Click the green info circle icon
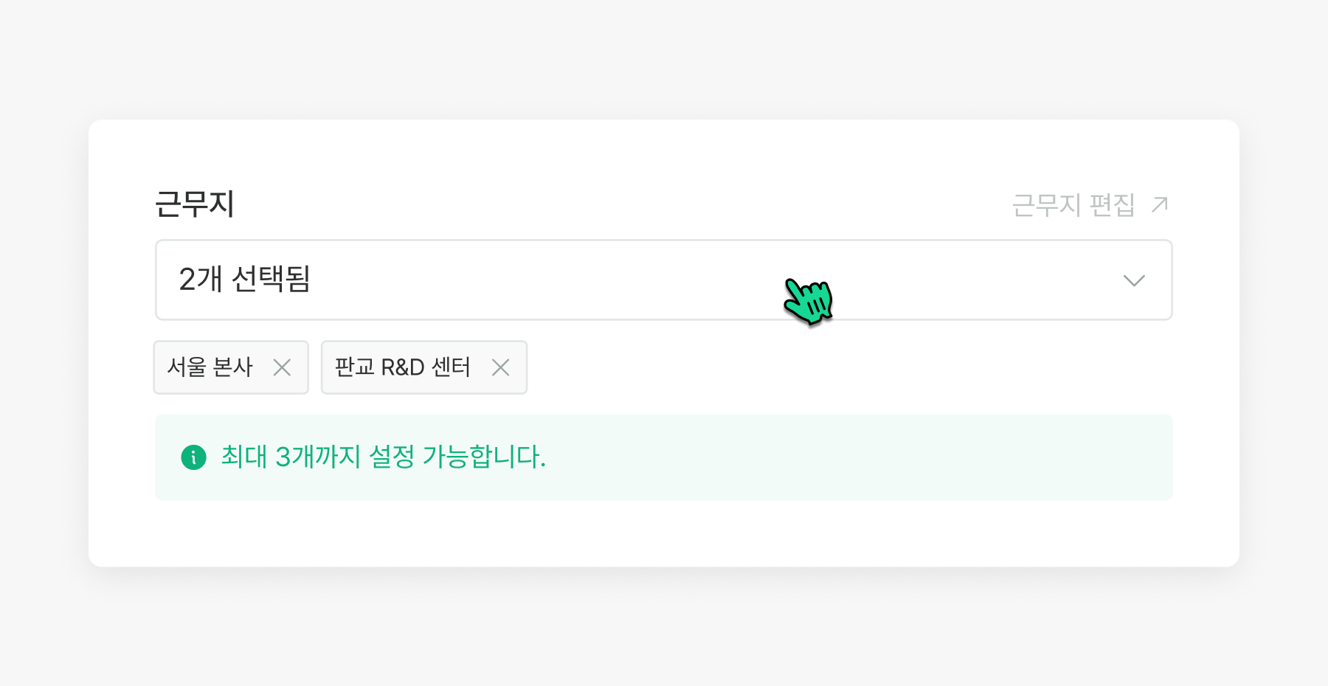Screen dimensions: 1328x686 (193, 457)
